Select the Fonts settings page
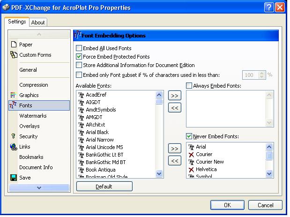The width and height of the screenshot is (290, 217). [39, 105]
